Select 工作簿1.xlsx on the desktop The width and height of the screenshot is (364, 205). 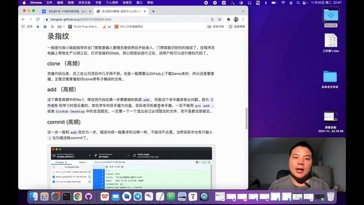point(331,43)
